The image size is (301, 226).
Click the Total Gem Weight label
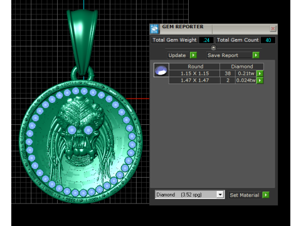click(174, 40)
